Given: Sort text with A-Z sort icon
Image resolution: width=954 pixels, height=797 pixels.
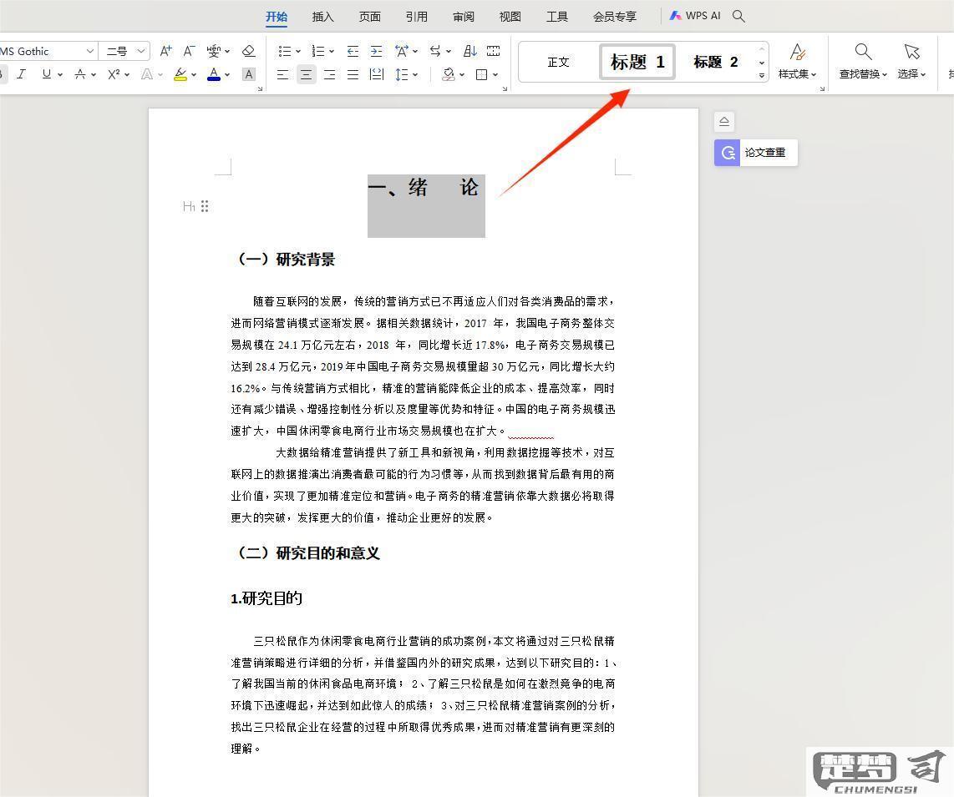Looking at the screenshot, I should pyautogui.click(x=469, y=51).
